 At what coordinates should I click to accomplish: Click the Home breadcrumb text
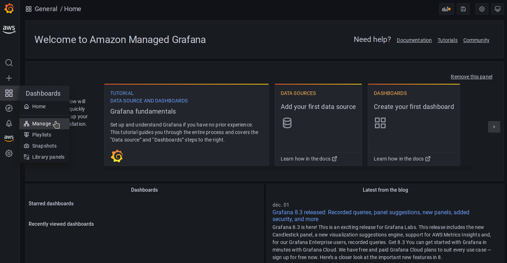pos(73,9)
